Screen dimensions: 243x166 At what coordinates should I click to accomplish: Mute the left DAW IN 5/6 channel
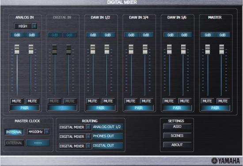point(169,101)
